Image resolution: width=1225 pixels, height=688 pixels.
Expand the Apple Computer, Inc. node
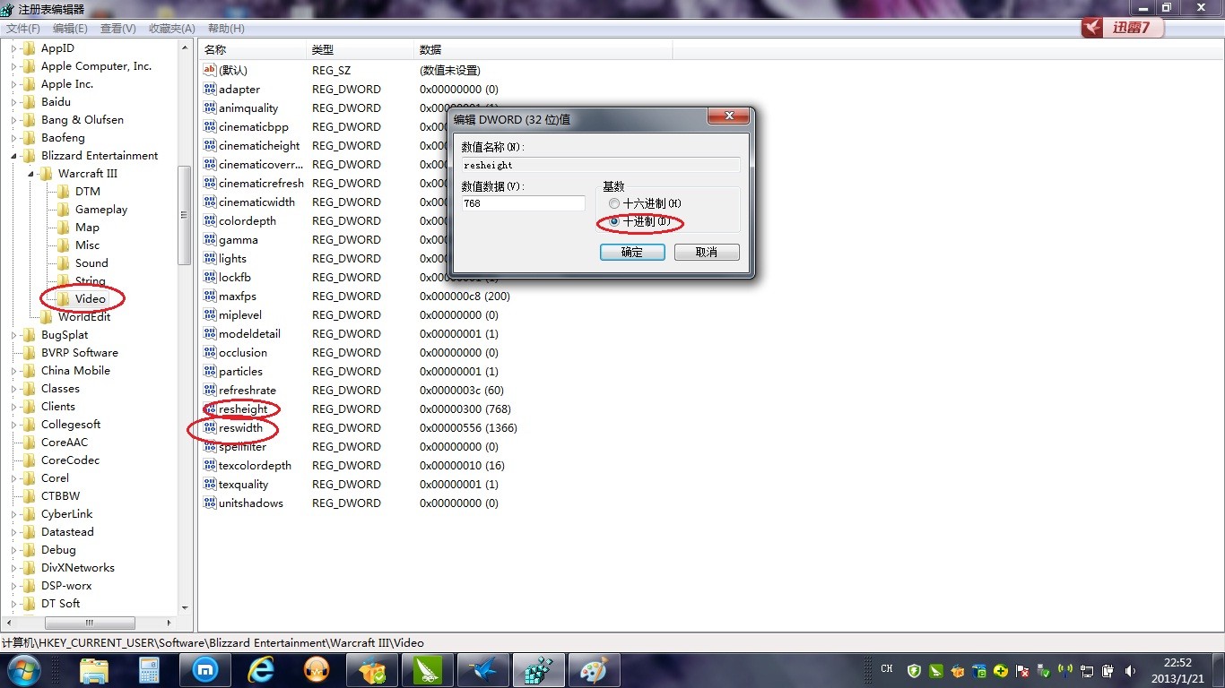pyautogui.click(x=13, y=66)
